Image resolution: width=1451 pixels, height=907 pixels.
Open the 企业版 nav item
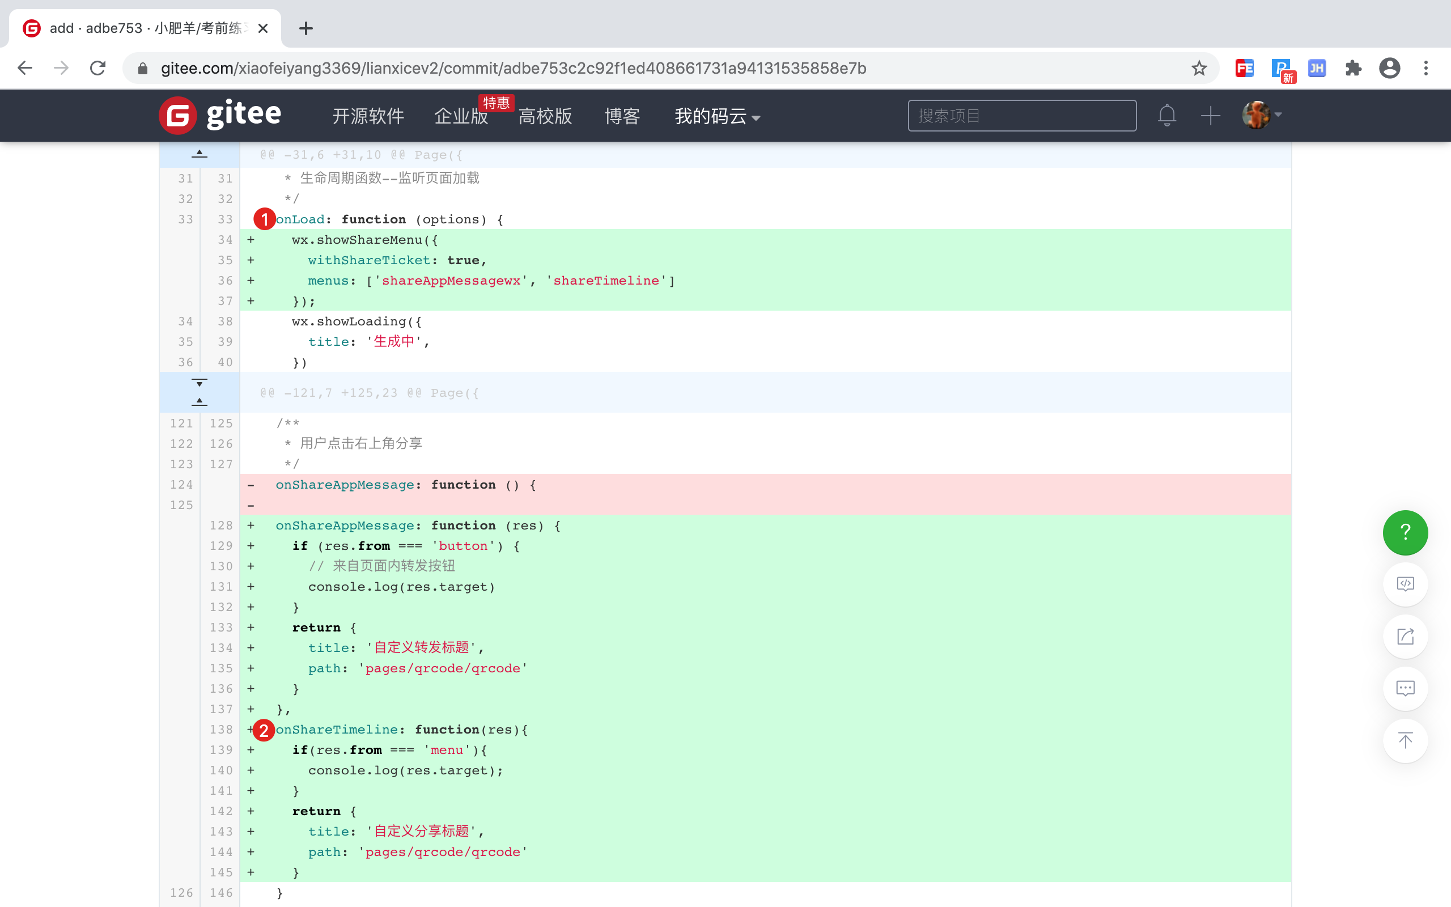click(460, 116)
